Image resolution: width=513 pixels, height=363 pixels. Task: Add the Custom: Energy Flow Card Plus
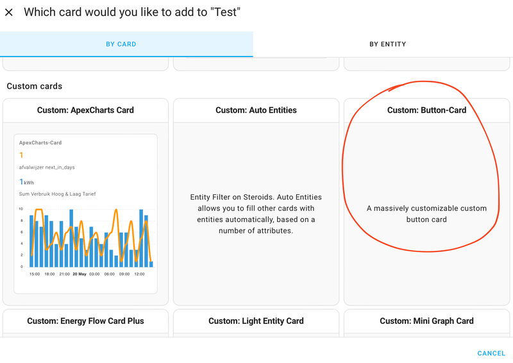pyautogui.click(x=85, y=321)
